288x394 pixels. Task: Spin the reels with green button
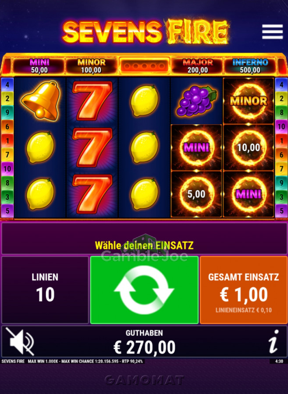coord(144,290)
